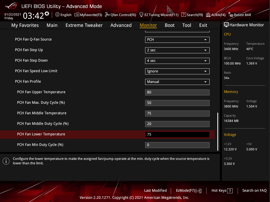The image size is (270, 202).
Task: Switch to My Favorites tab
Action: coord(25,25)
